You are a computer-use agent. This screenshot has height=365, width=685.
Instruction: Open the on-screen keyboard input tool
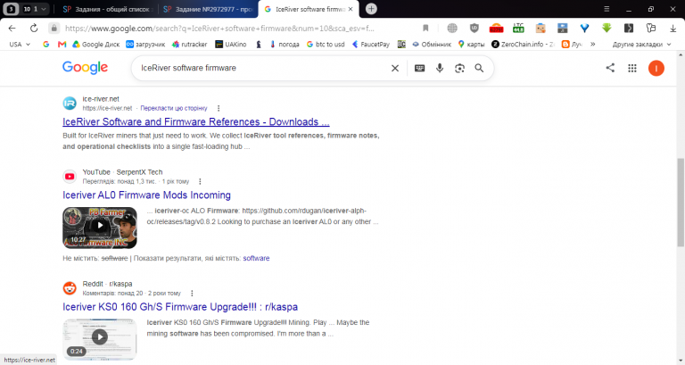(419, 68)
